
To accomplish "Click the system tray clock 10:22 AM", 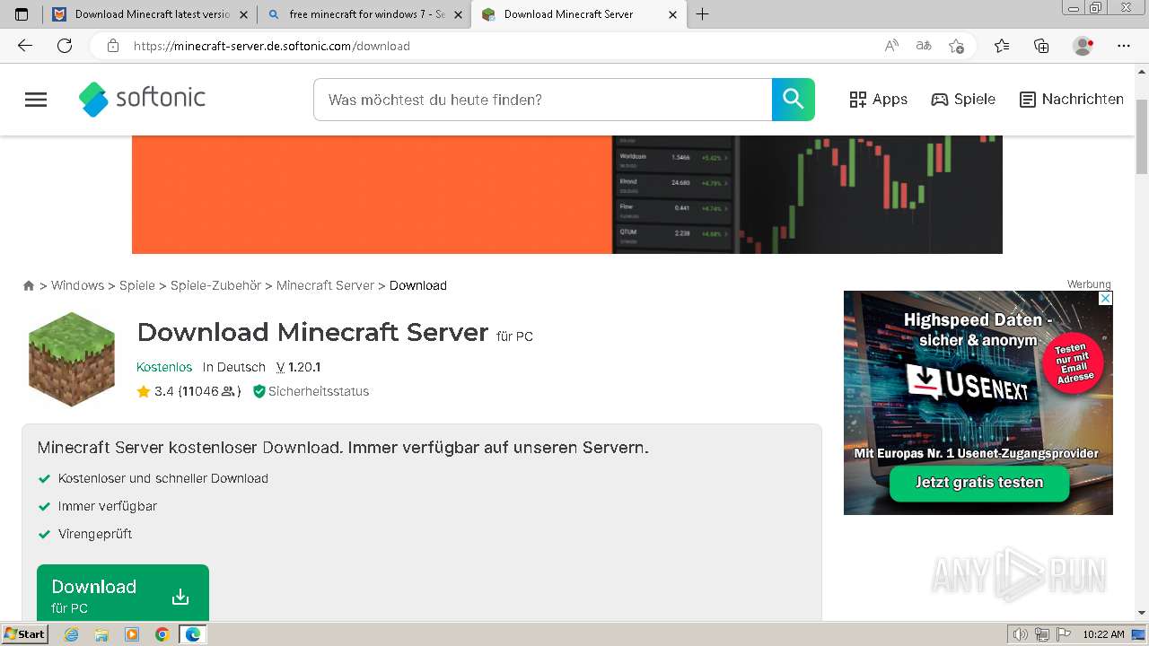I will pos(1103,634).
